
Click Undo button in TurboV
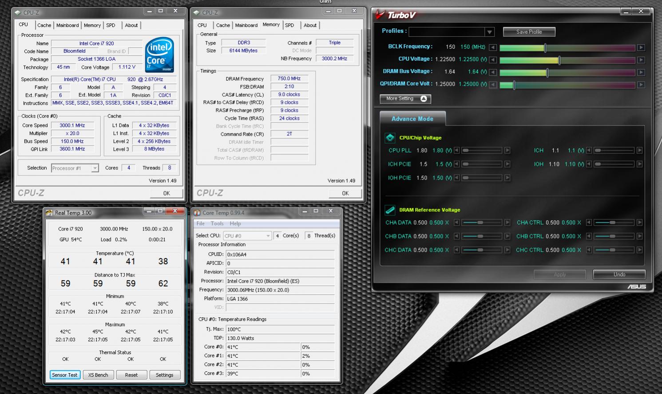(x=619, y=275)
